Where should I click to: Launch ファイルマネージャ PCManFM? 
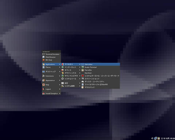(x=101, y=84)
